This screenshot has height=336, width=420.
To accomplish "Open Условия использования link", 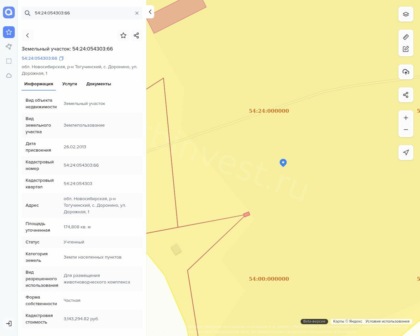I will pos(387,321).
